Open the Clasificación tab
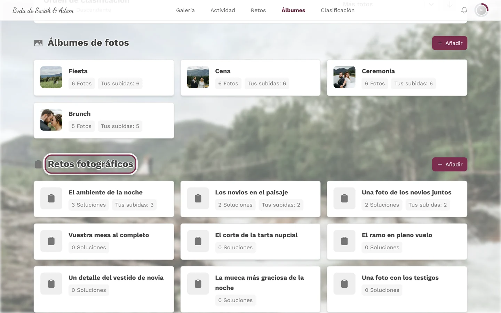 click(x=337, y=10)
